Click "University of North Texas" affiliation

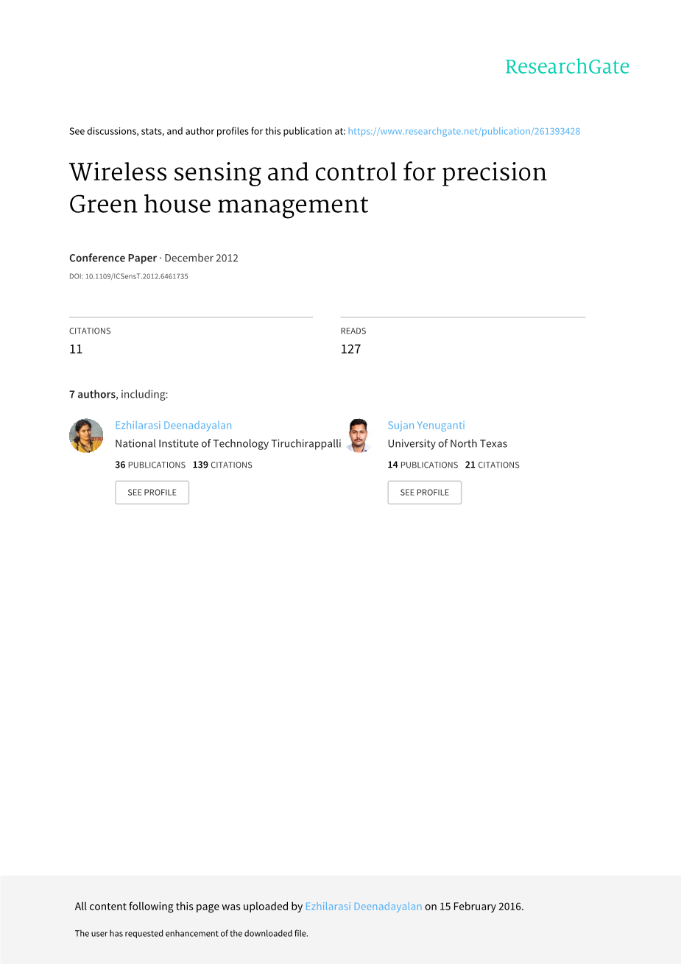(448, 443)
